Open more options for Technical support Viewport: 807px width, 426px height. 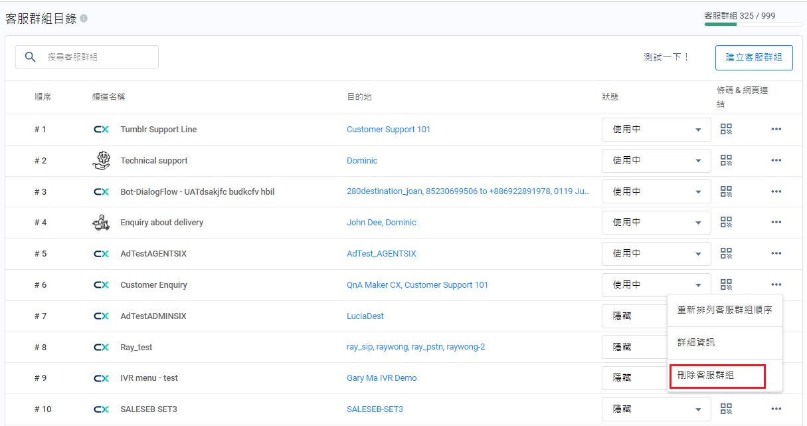(x=776, y=160)
